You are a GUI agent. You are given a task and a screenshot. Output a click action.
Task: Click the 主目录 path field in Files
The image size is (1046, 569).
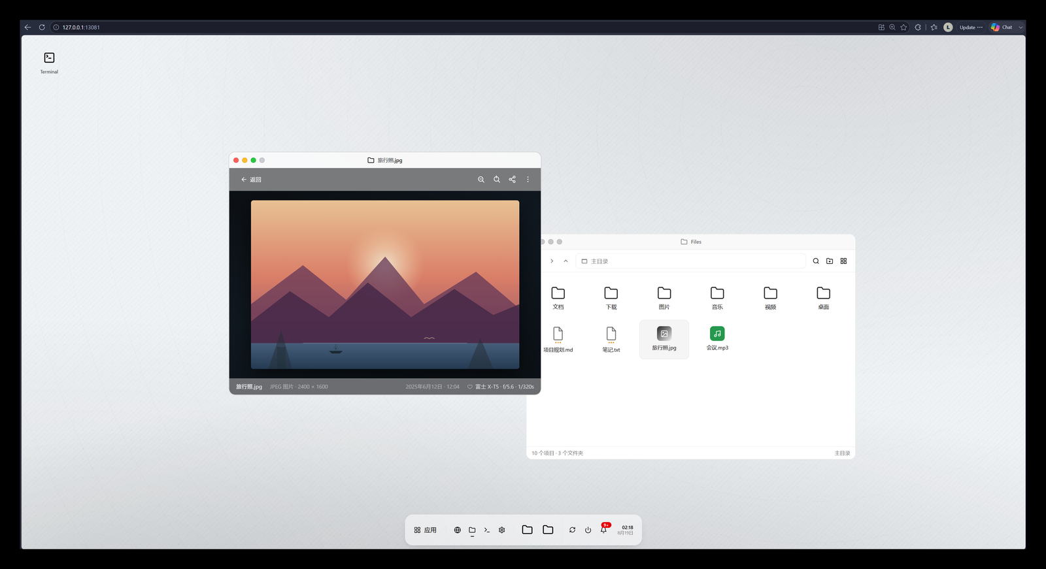[x=690, y=261]
